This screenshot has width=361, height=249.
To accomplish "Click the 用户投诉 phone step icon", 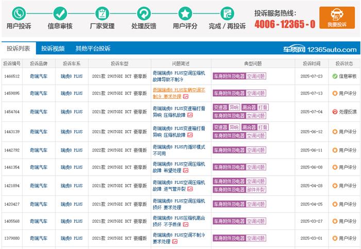I will click(x=19, y=13).
